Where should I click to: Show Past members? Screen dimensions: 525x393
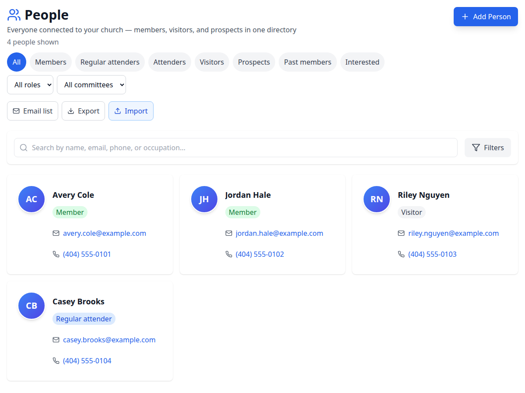tap(308, 62)
